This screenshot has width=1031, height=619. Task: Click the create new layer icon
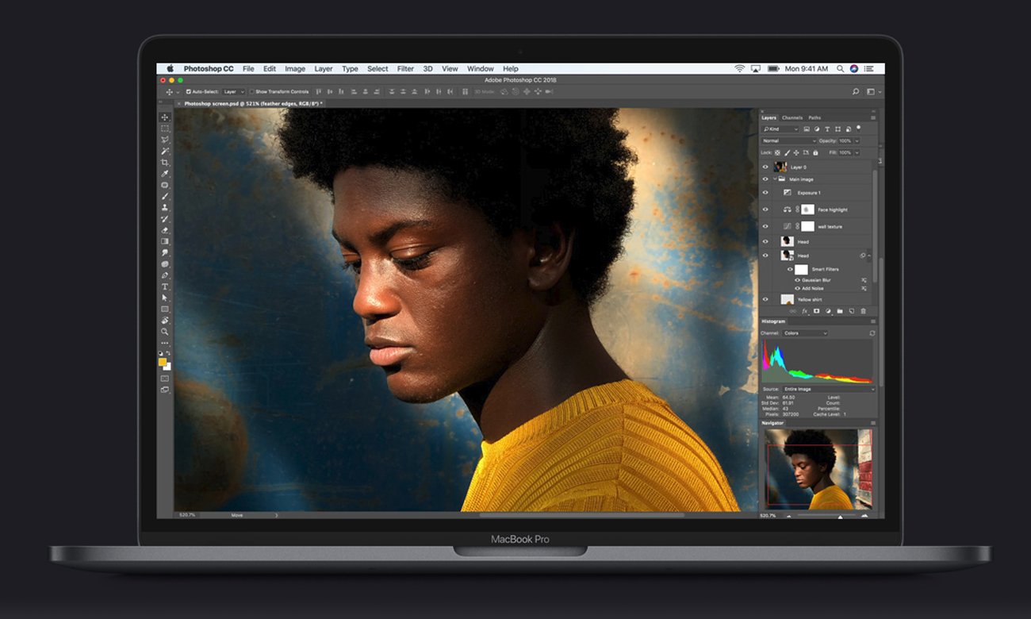click(x=852, y=311)
